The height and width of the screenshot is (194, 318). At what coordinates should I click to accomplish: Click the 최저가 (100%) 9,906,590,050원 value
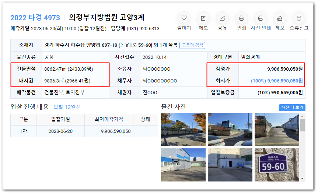(277, 81)
